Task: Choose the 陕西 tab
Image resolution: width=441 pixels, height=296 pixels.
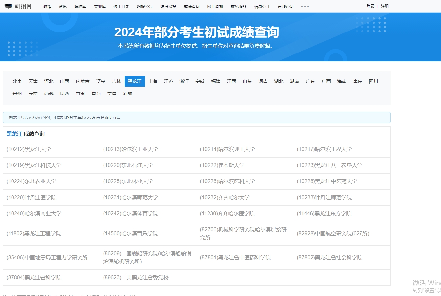Action: point(65,94)
